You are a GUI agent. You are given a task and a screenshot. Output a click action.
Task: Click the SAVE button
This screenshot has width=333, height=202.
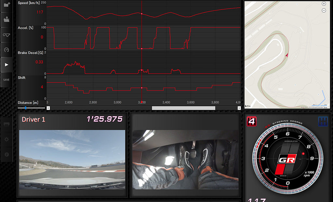[7, 80]
